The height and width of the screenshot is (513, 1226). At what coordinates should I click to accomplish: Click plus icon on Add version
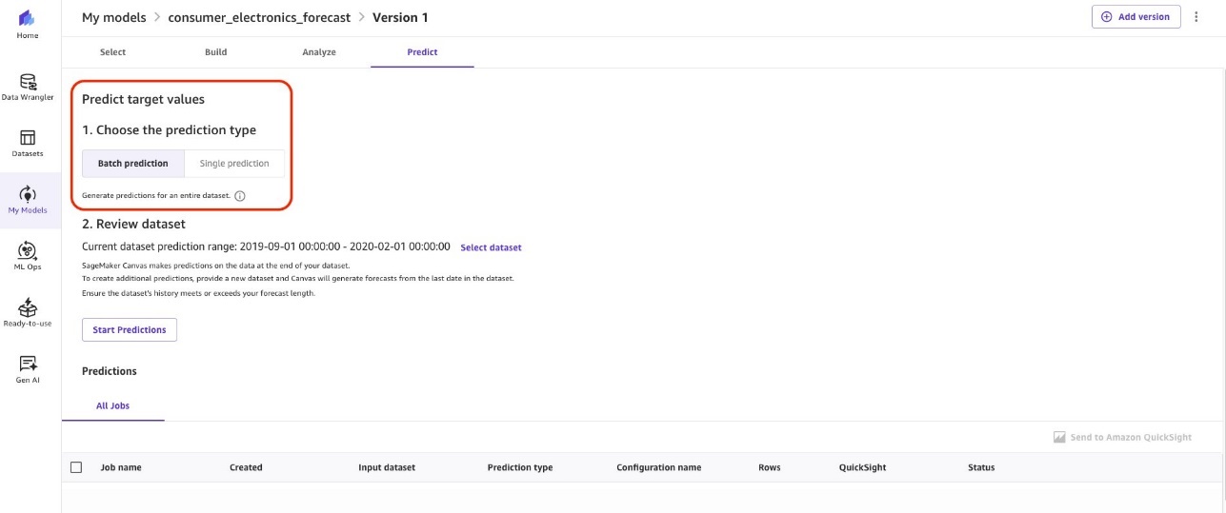click(x=1106, y=17)
